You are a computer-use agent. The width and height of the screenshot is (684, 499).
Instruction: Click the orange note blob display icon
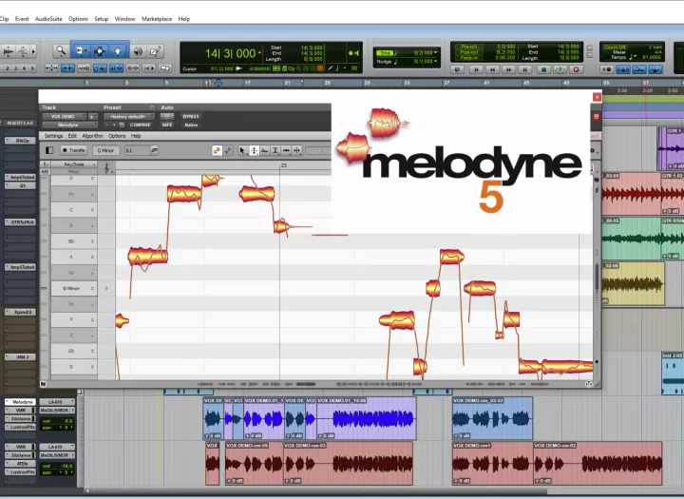217,150
